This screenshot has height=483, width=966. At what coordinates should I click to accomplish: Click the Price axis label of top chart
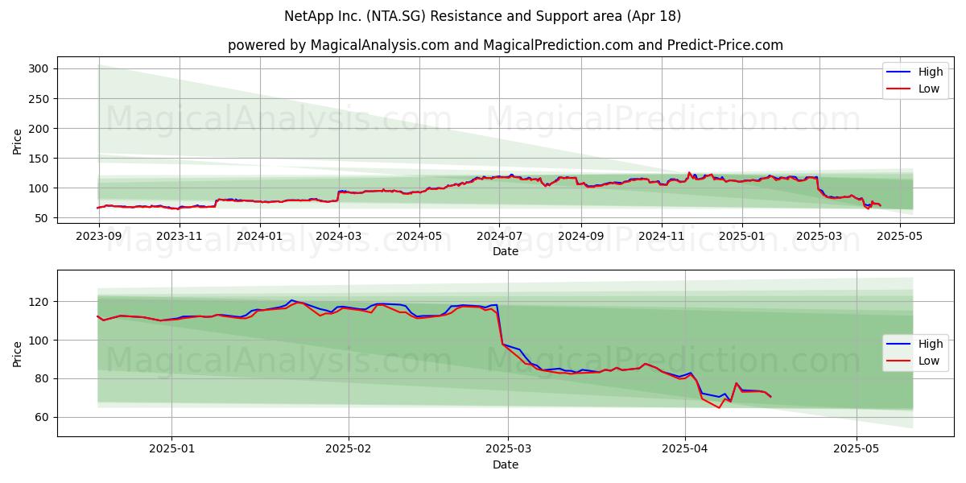(17, 141)
